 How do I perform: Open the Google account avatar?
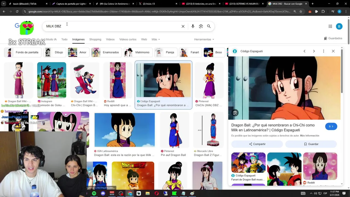(x=339, y=26)
